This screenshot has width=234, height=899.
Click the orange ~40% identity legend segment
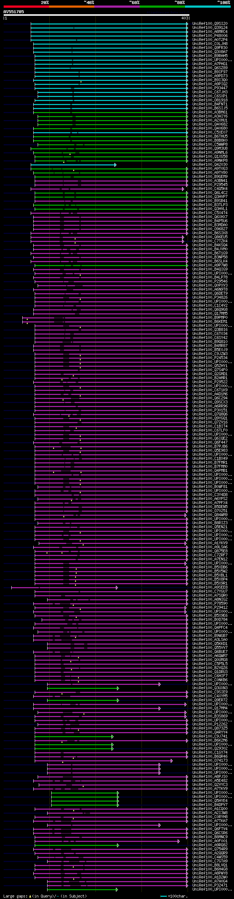[72, 7]
